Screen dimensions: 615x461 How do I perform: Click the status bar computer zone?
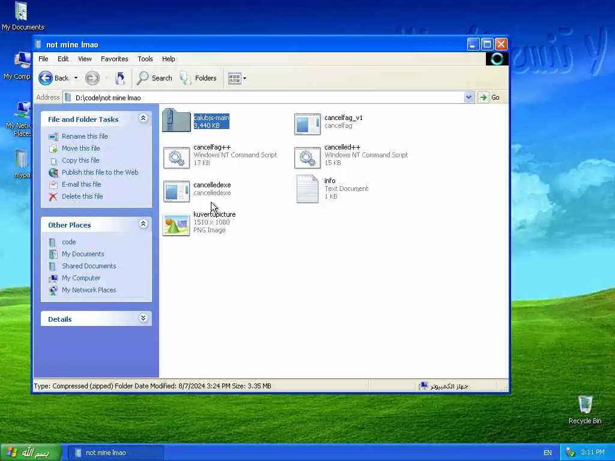443,386
